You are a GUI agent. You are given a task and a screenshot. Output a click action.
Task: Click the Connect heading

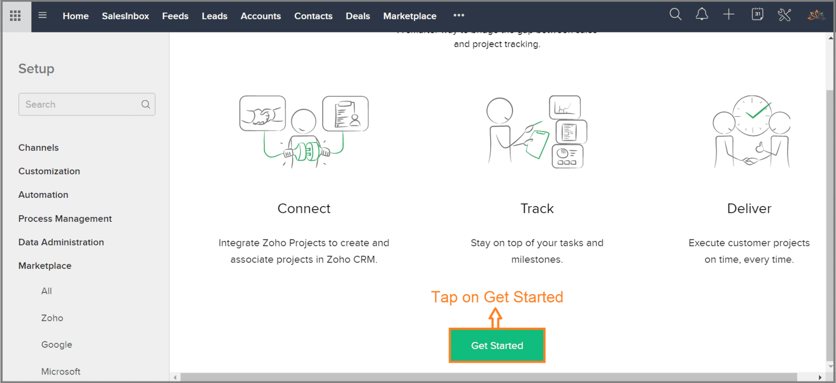pyautogui.click(x=304, y=209)
